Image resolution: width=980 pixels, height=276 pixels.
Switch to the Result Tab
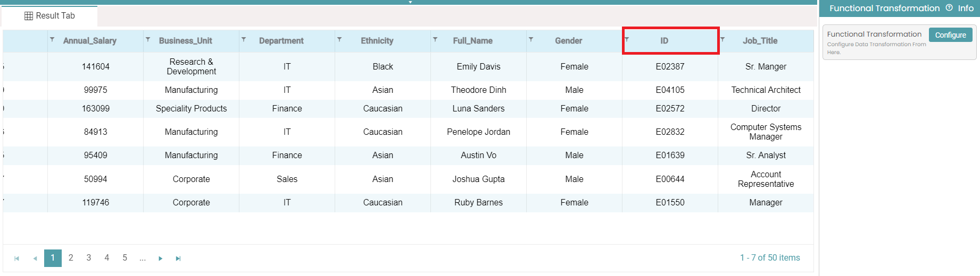click(x=49, y=16)
